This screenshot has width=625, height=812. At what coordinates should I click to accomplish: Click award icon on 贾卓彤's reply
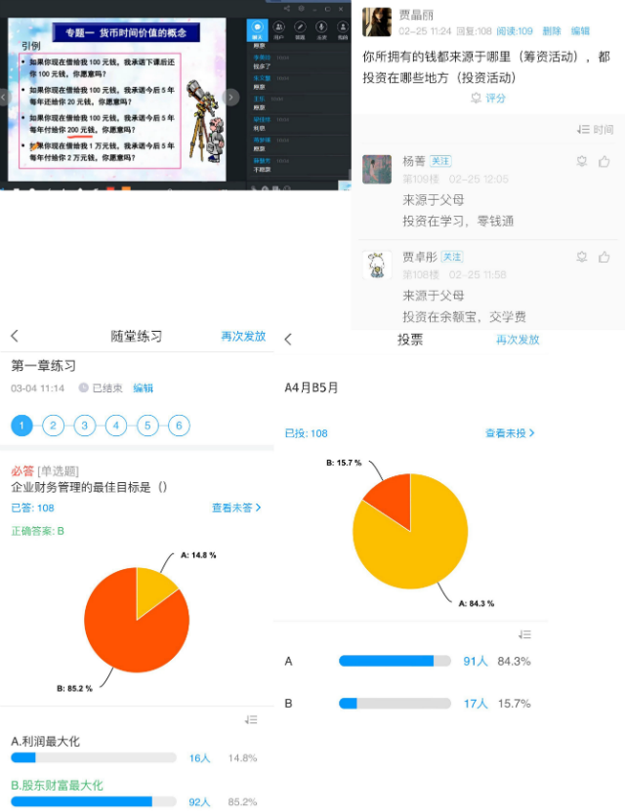582,257
